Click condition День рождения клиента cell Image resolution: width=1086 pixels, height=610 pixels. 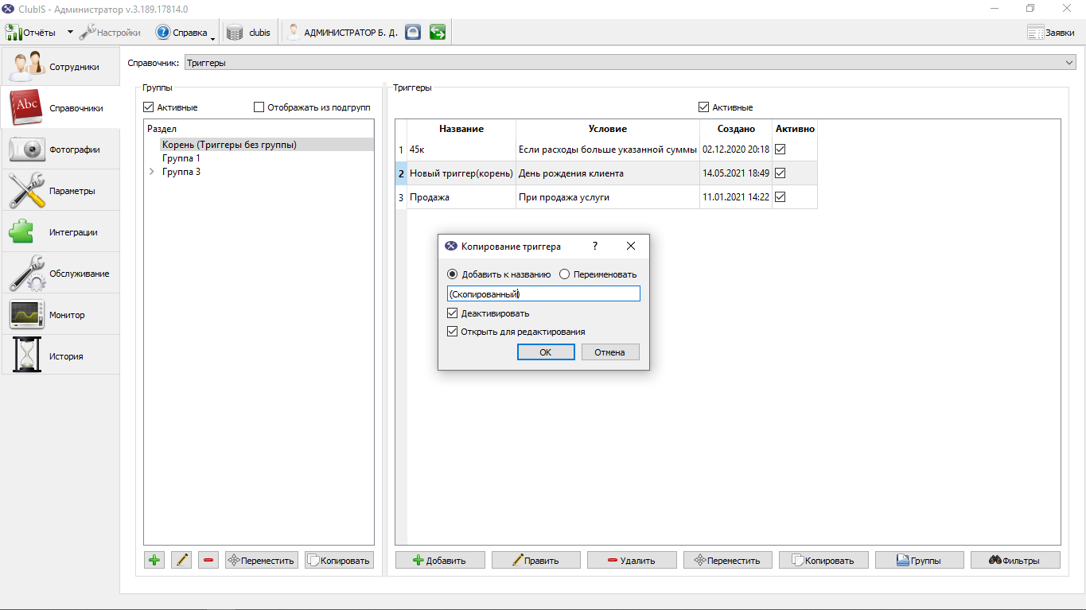[x=608, y=173]
